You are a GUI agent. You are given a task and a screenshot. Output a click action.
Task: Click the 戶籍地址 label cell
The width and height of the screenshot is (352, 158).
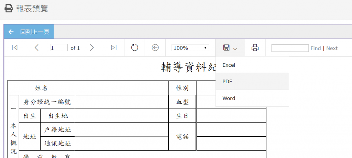tap(58, 130)
